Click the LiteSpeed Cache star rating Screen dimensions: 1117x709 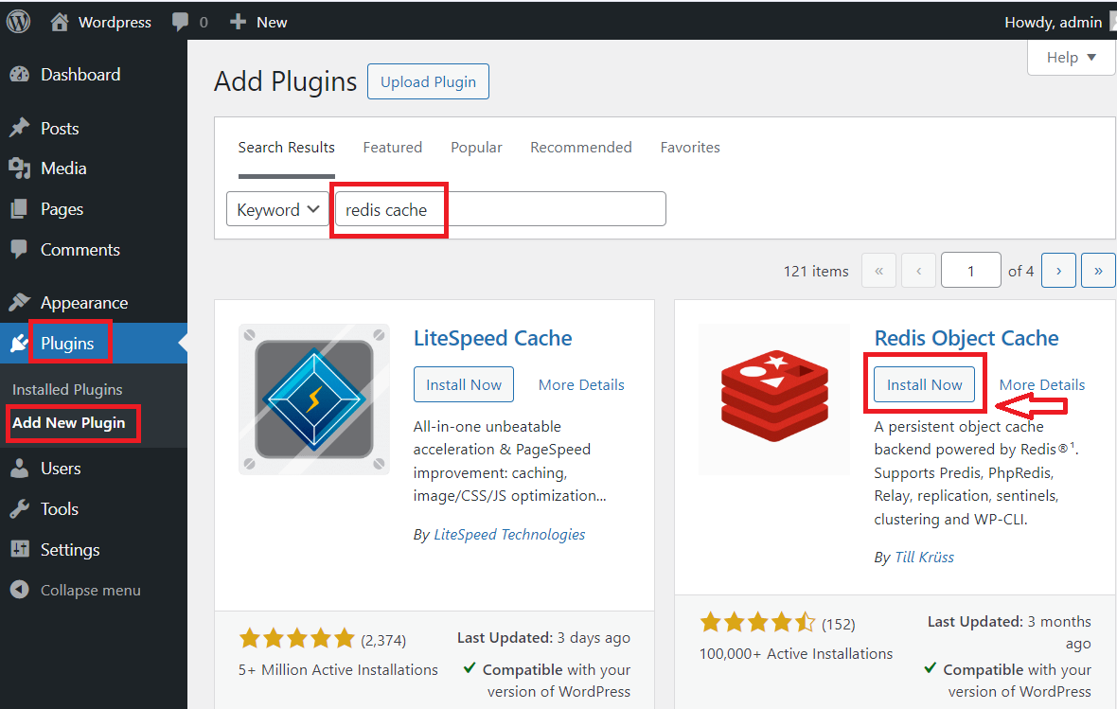click(x=296, y=638)
